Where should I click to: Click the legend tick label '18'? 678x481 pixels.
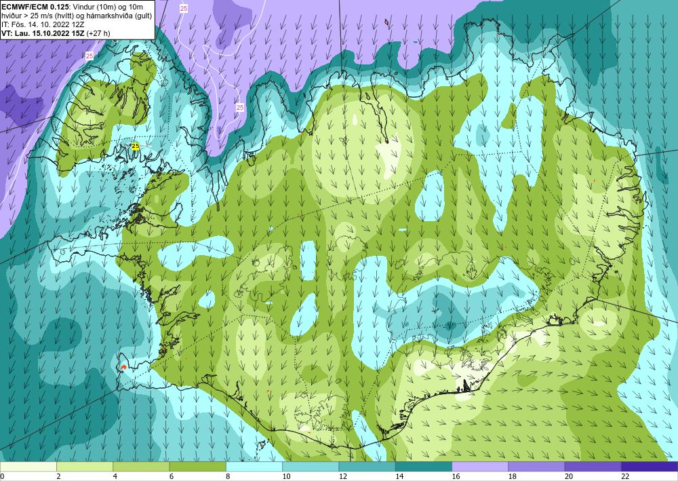pyautogui.click(x=512, y=476)
